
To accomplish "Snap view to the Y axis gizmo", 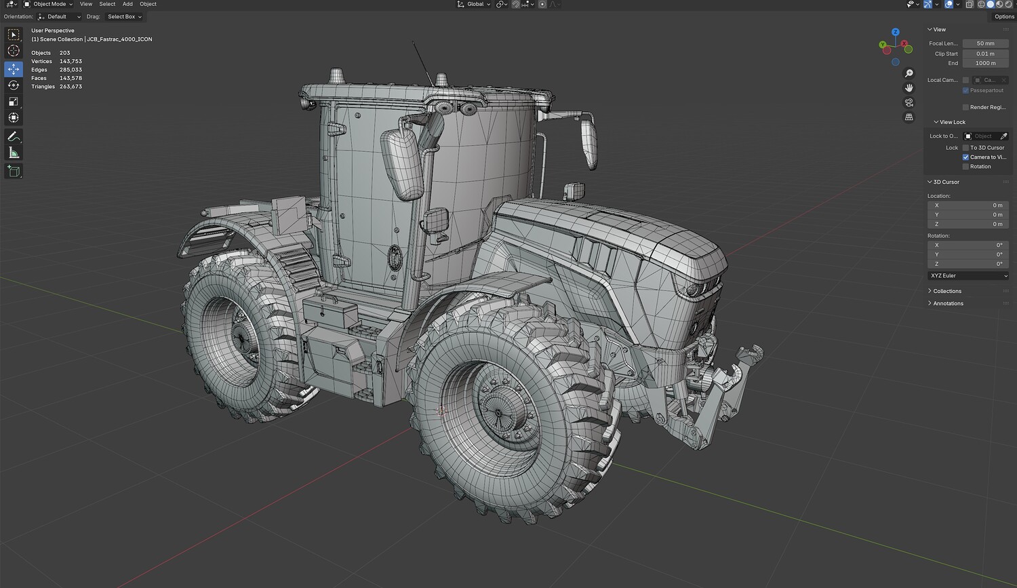I will tap(883, 45).
